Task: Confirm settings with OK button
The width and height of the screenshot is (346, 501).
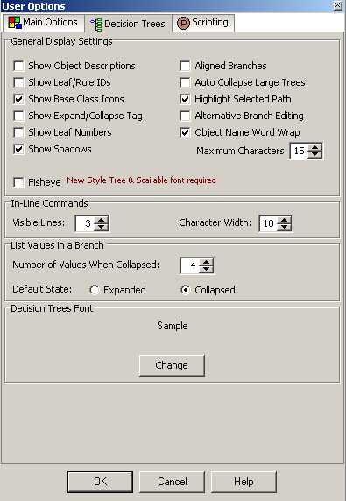Action: click(100, 482)
